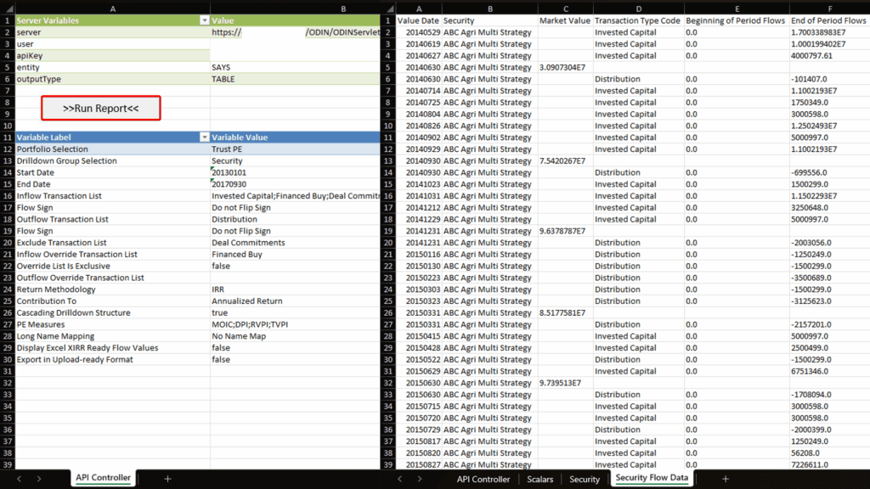The width and height of the screenshot is (870, 489).
Task: Select the Trust PE portfolio value cell
Action: [x=295, y=149]
